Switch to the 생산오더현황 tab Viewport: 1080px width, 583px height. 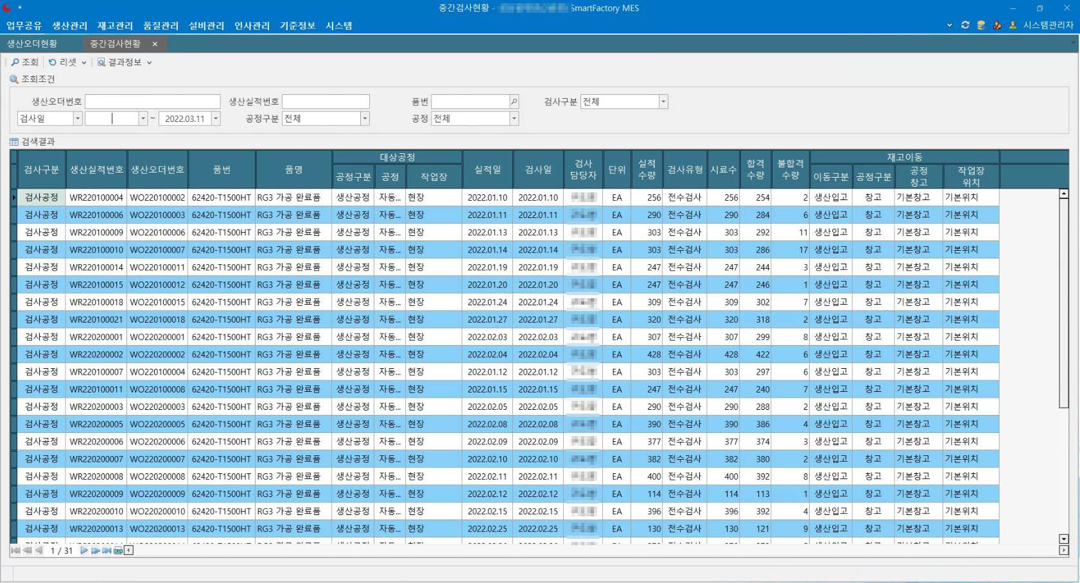click(32, 44)
